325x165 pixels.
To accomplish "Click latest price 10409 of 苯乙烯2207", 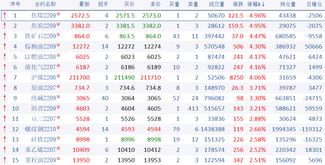I will pos(81,150).
